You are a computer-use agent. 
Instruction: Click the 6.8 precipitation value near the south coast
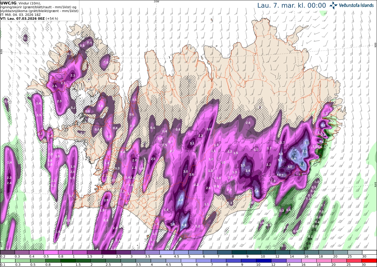[x=184, y=225]
